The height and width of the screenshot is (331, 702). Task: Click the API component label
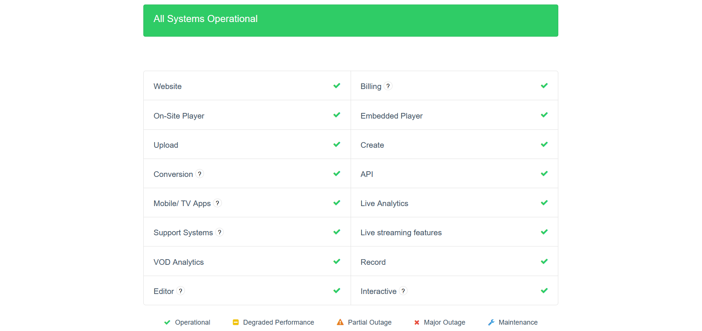tap(367, 174)
